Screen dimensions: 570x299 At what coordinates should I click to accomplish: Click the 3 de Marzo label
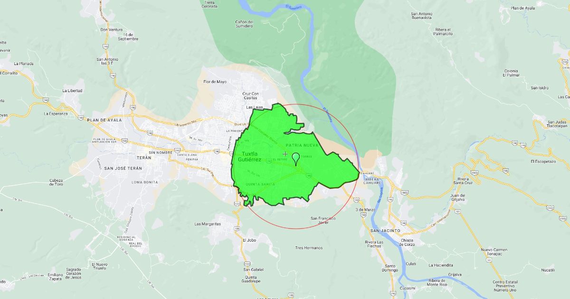pyautogui.click(x=366, y=209)
